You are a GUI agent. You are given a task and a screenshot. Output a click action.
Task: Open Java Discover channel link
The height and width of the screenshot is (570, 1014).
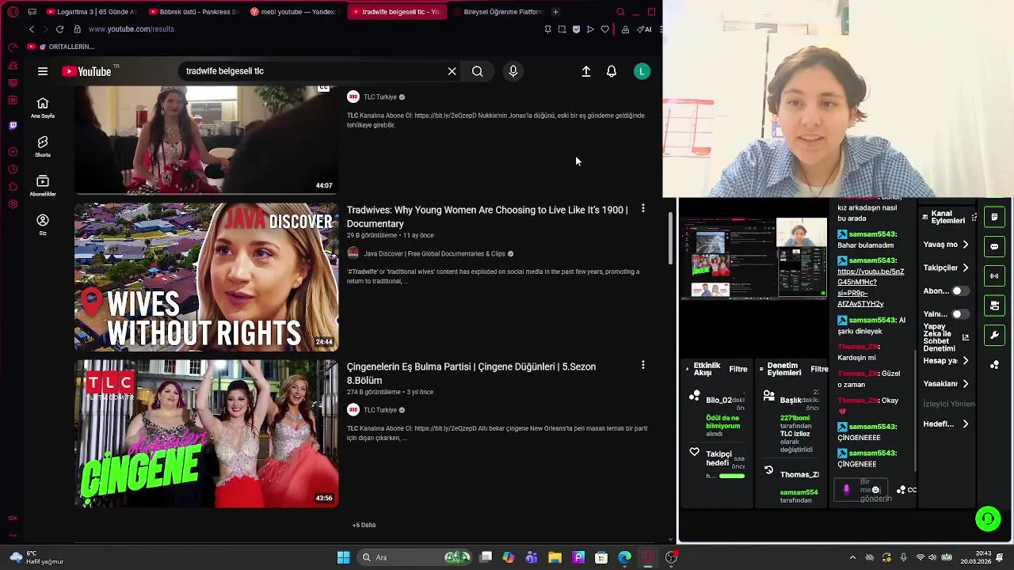click(x=434, y=254)
